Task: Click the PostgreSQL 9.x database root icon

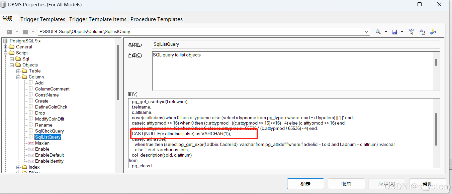Action: click(5, 41)
